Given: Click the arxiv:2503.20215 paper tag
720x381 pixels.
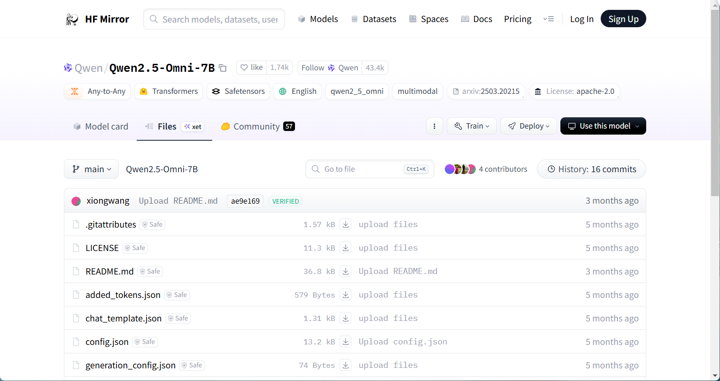Looking at the screenshot, I should tap(486, 91).
